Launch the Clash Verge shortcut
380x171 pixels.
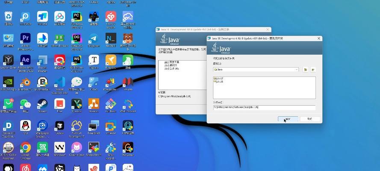[77, 149]
